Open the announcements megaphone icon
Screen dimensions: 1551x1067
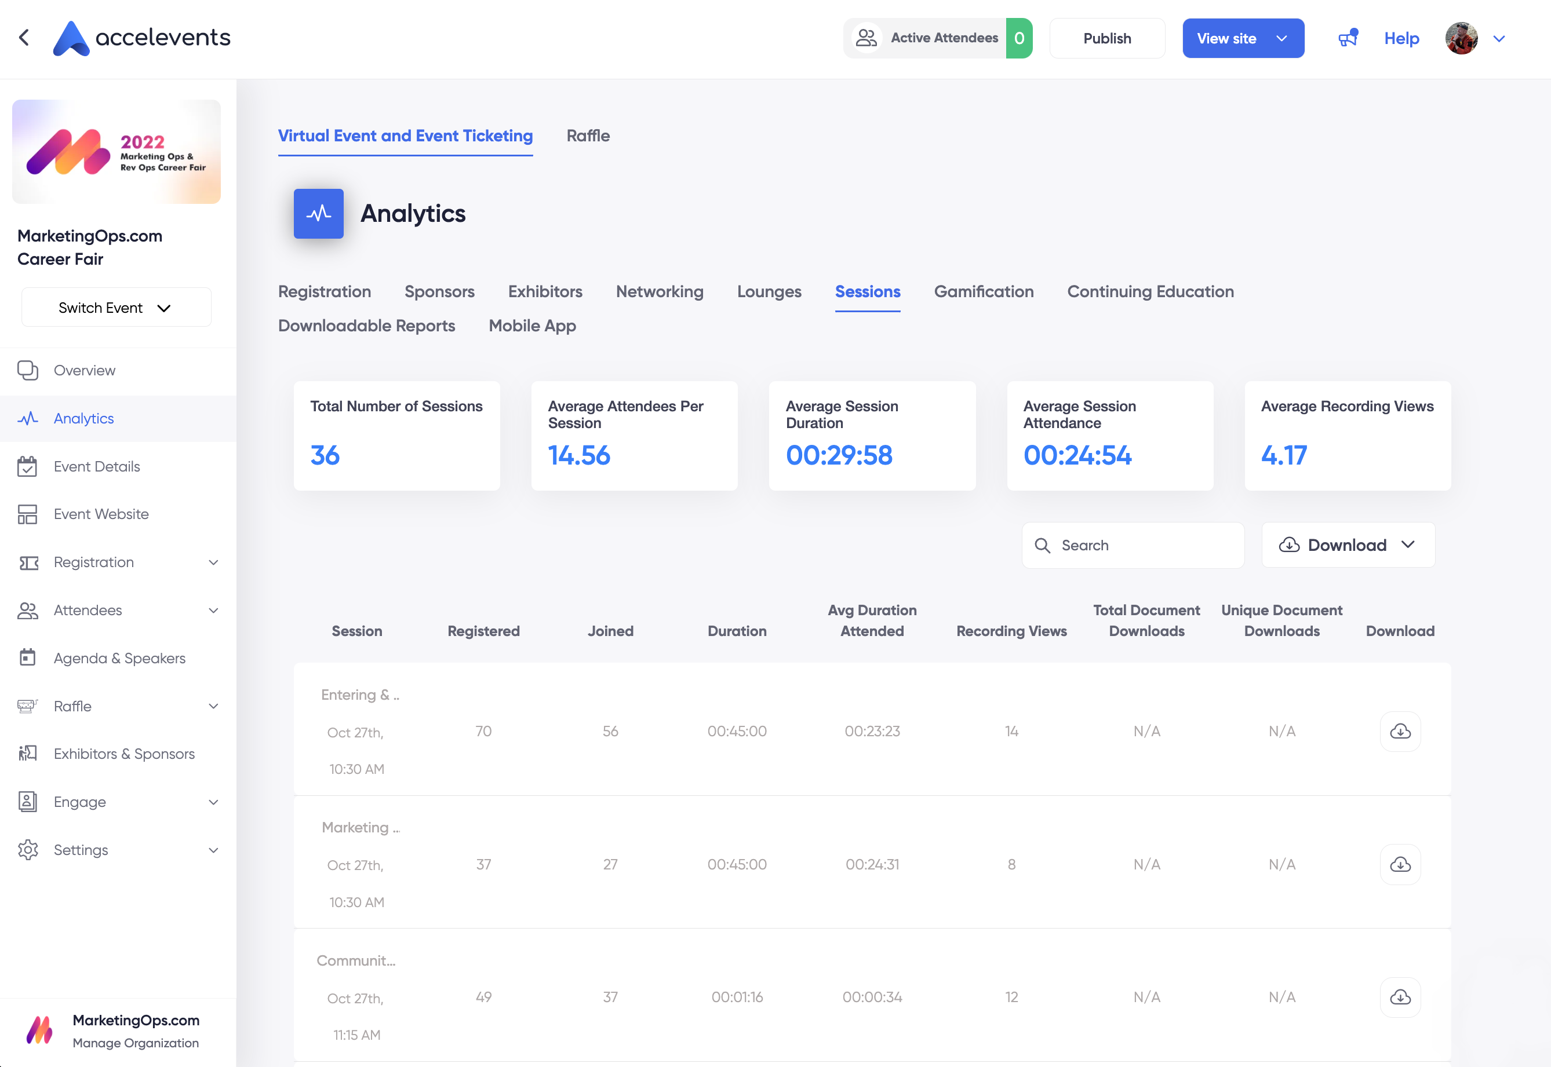click(1347, 38)
